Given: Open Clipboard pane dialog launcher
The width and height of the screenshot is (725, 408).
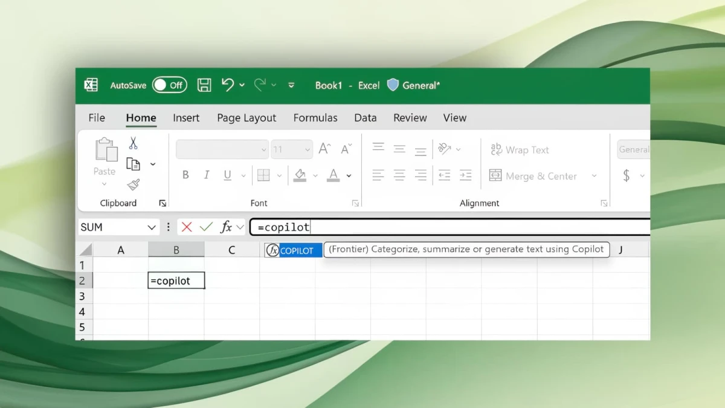Looking at the screenshot, I should click(x=163, y=204).
